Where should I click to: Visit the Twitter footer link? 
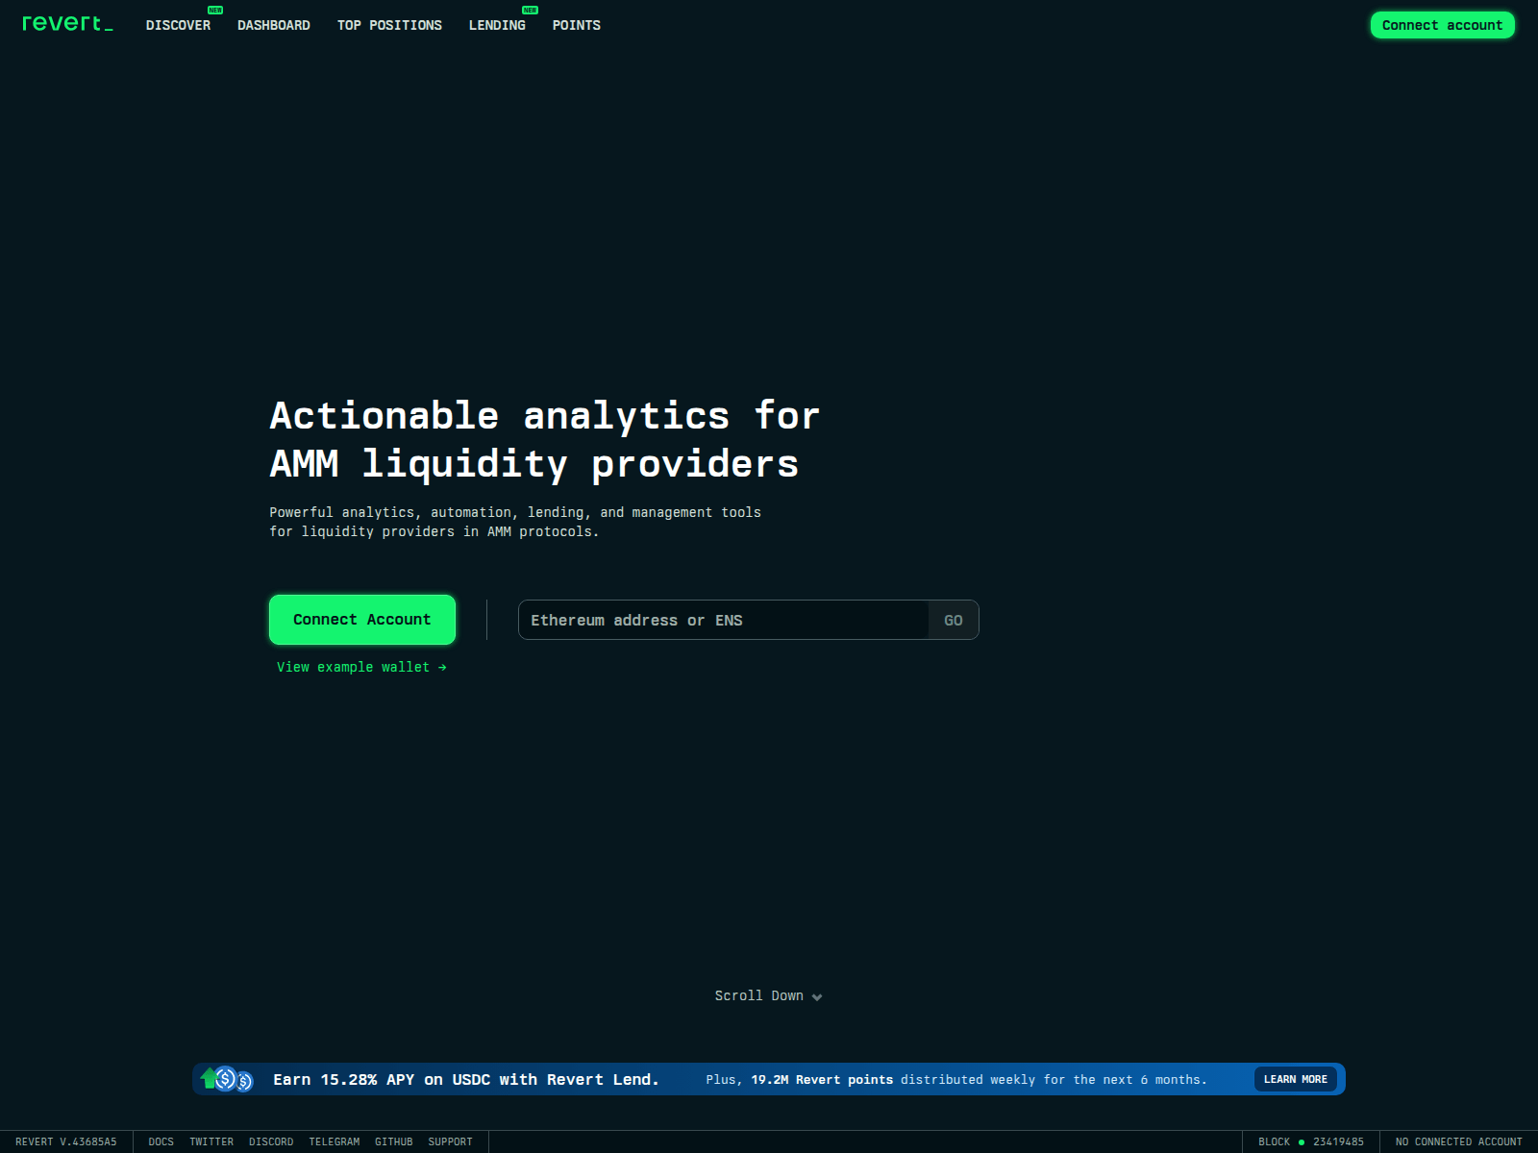pos(211,1142)
